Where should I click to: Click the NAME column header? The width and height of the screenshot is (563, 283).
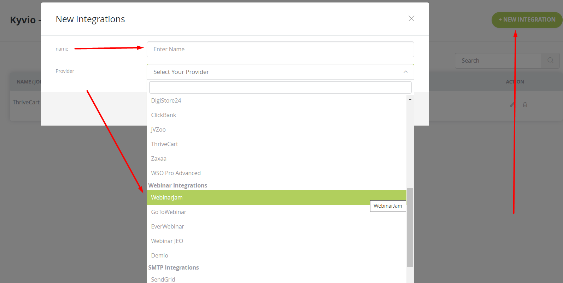pyautogui.click(x=29, y=82)
